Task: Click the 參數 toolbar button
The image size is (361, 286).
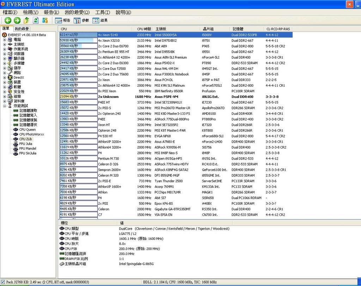Action: tap(81, 20)
